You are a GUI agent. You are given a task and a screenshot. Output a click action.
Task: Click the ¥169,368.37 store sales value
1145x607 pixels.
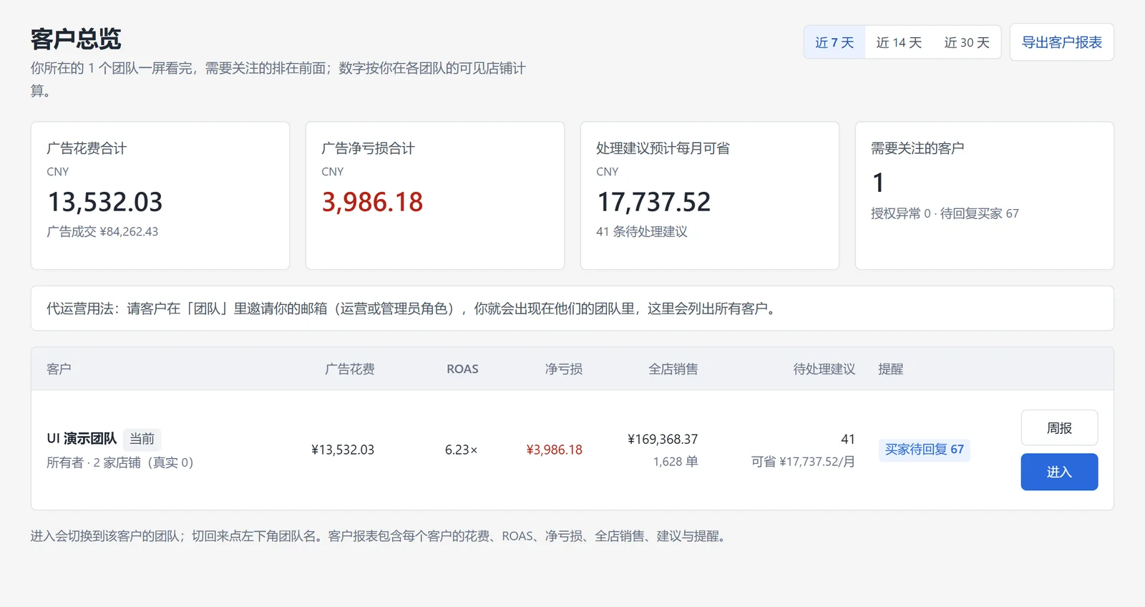663,439
